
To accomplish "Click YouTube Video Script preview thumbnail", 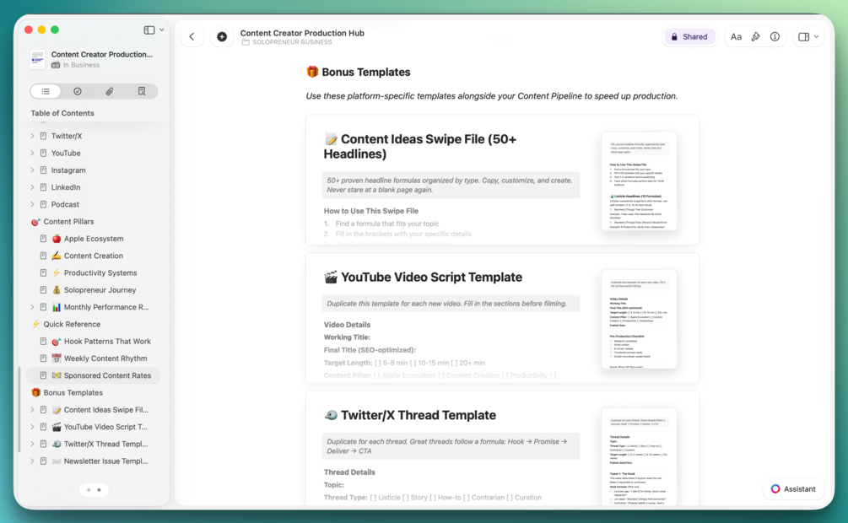I will coord(639,319).
